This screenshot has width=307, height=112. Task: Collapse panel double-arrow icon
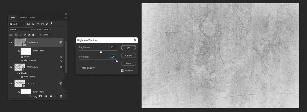tap(63, 14)
